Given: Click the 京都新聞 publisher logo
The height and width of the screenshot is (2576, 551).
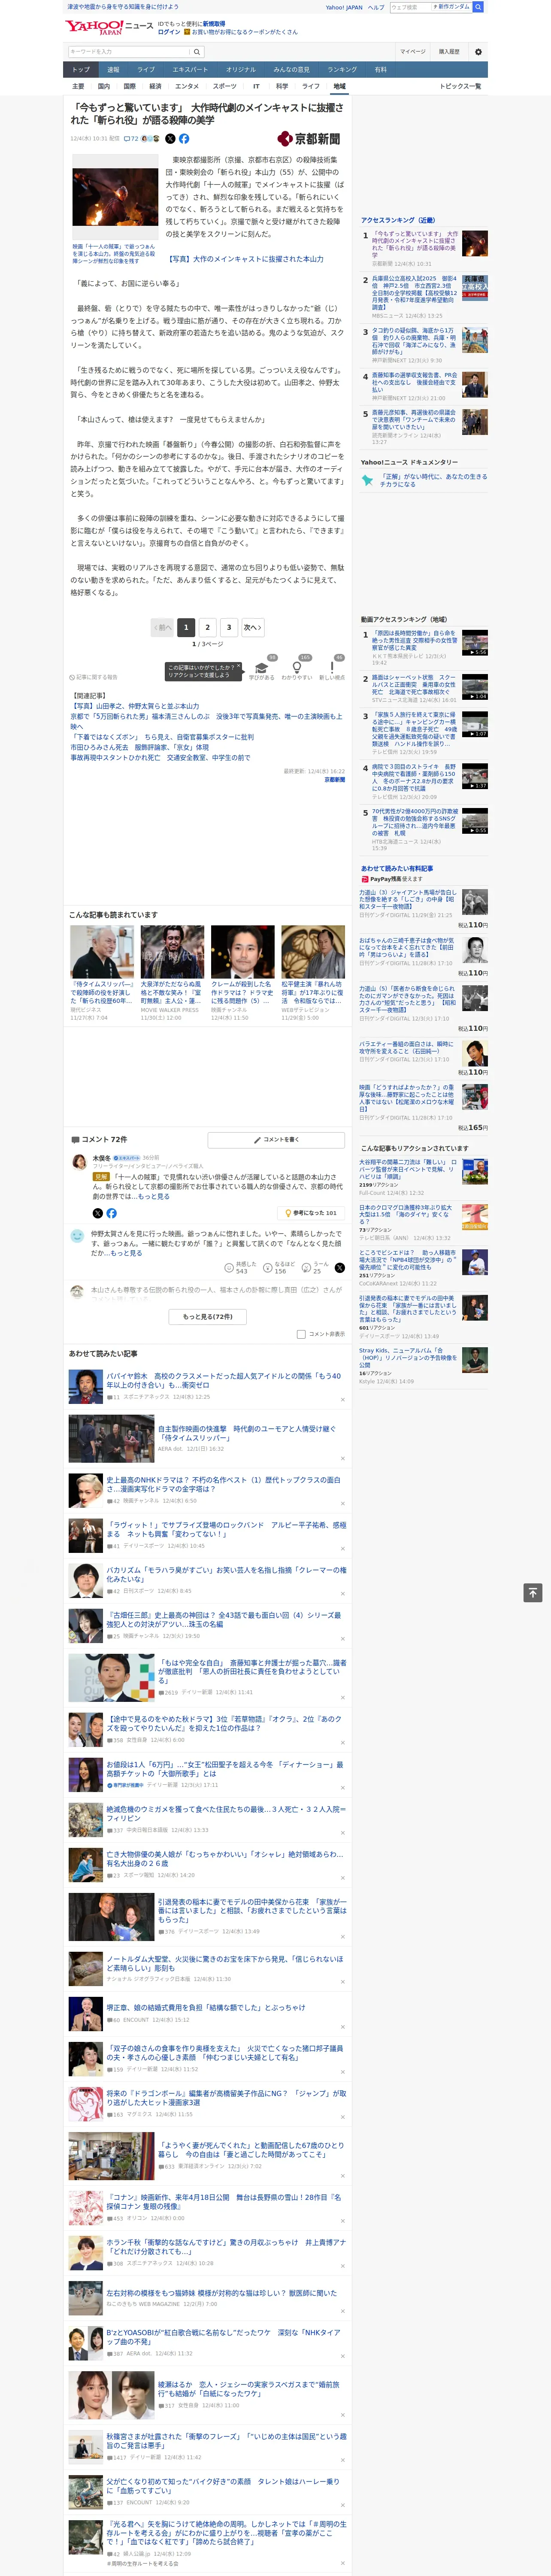Looking at the screenshot, I should (x=309, y=139).
